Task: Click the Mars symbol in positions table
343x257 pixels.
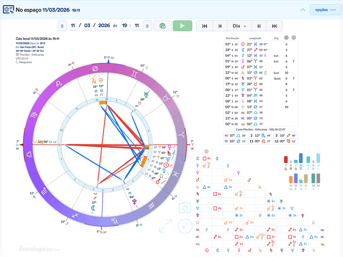Action: (243, 67)
